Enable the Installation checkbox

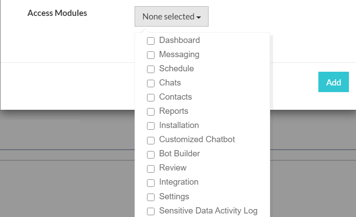[151, 126]
